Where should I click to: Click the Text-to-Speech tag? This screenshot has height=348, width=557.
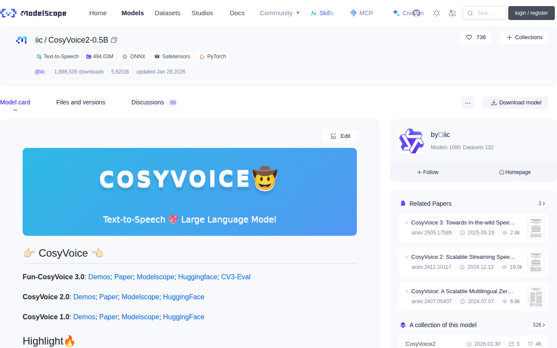click(58, 57)
